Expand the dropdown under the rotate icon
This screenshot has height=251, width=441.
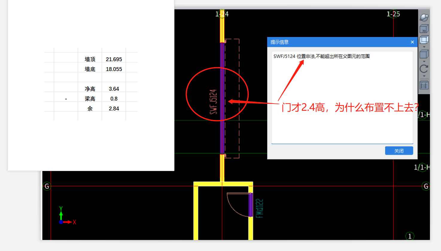pyautogui.click(x=424, y=76)
